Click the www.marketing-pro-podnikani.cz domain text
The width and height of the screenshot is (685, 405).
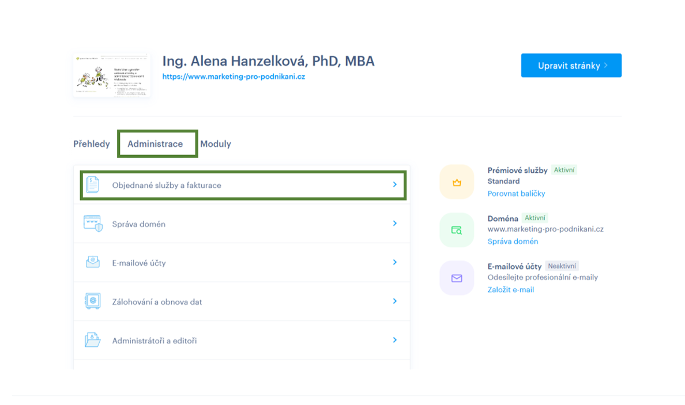pyautogui.click(x=545, y=229)
